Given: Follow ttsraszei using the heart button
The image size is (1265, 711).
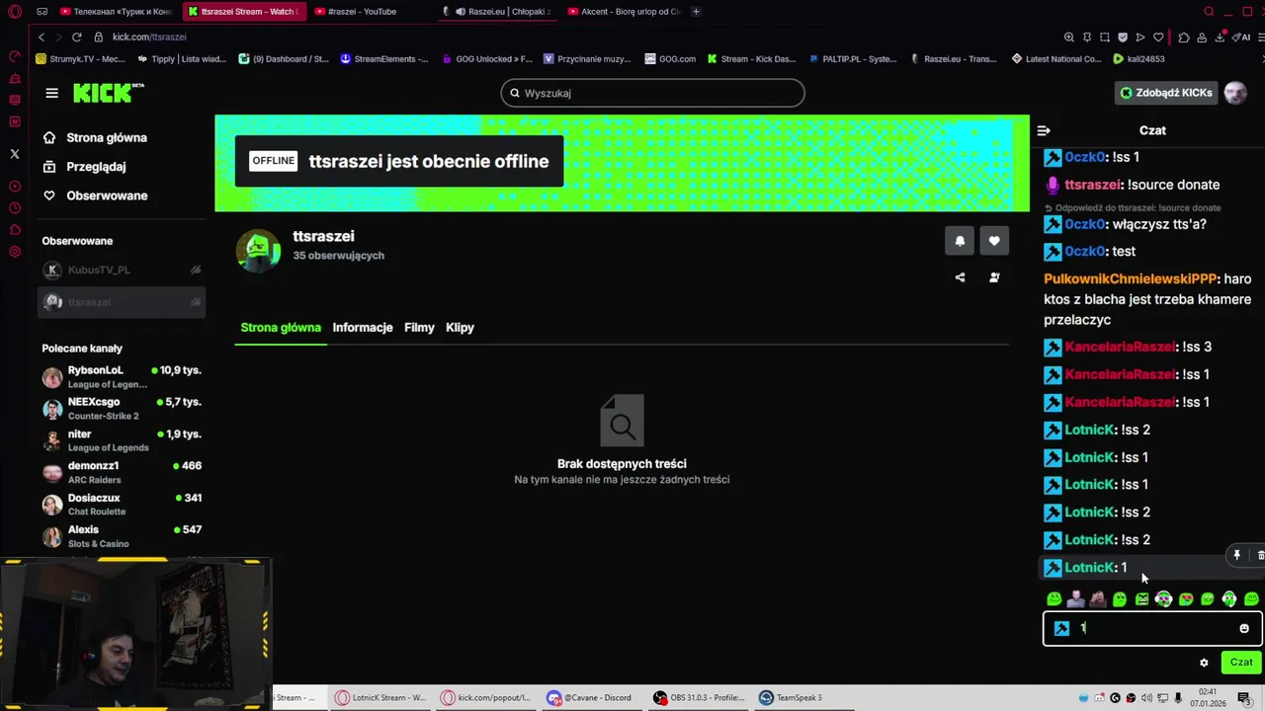Looking at the screenshot, I should (994, 241).
